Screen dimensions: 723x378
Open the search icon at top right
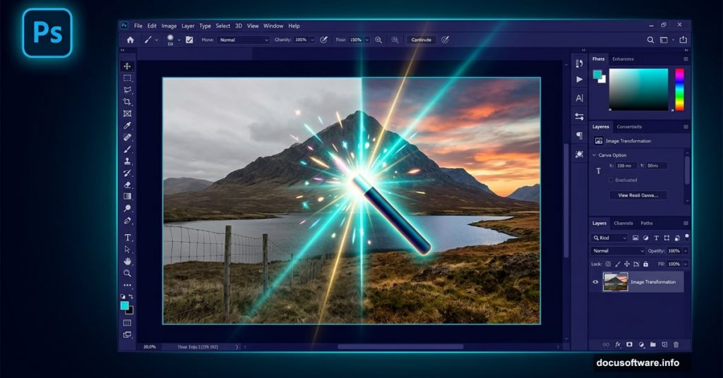[x=650, y=40]
